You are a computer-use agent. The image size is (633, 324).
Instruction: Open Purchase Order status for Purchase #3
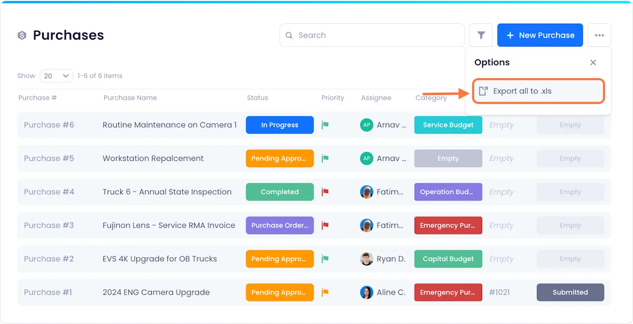tap(280, 225)
